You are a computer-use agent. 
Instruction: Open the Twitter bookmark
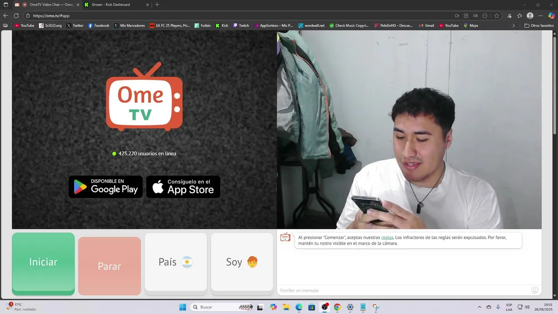(75, 25)
